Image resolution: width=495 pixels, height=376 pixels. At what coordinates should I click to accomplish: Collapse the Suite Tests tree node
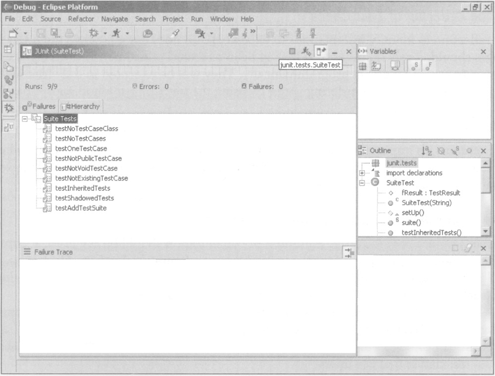(25, 119)
